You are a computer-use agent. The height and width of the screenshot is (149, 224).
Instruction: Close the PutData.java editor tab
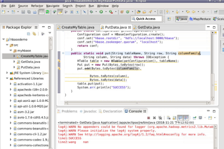coord(129,27)
